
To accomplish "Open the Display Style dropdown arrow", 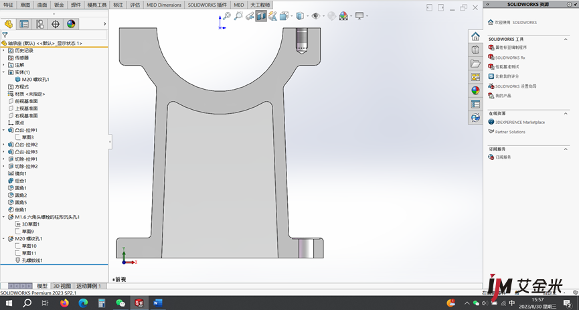I will (307, 16).
